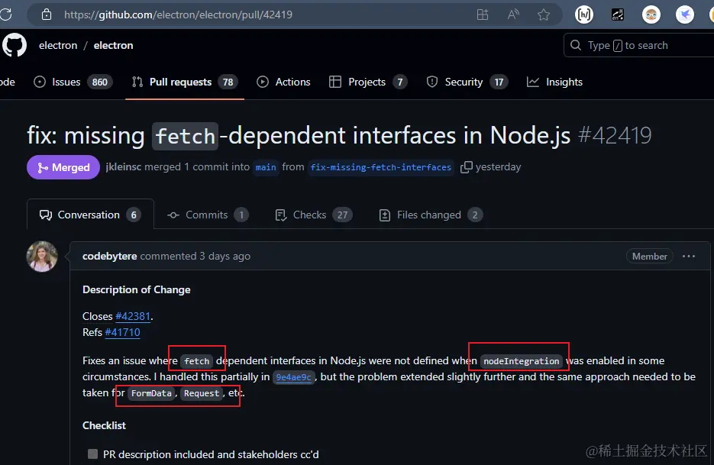
Task: Switch to the Commits tab
Action: pyautogui.click(x=208, y=215)
